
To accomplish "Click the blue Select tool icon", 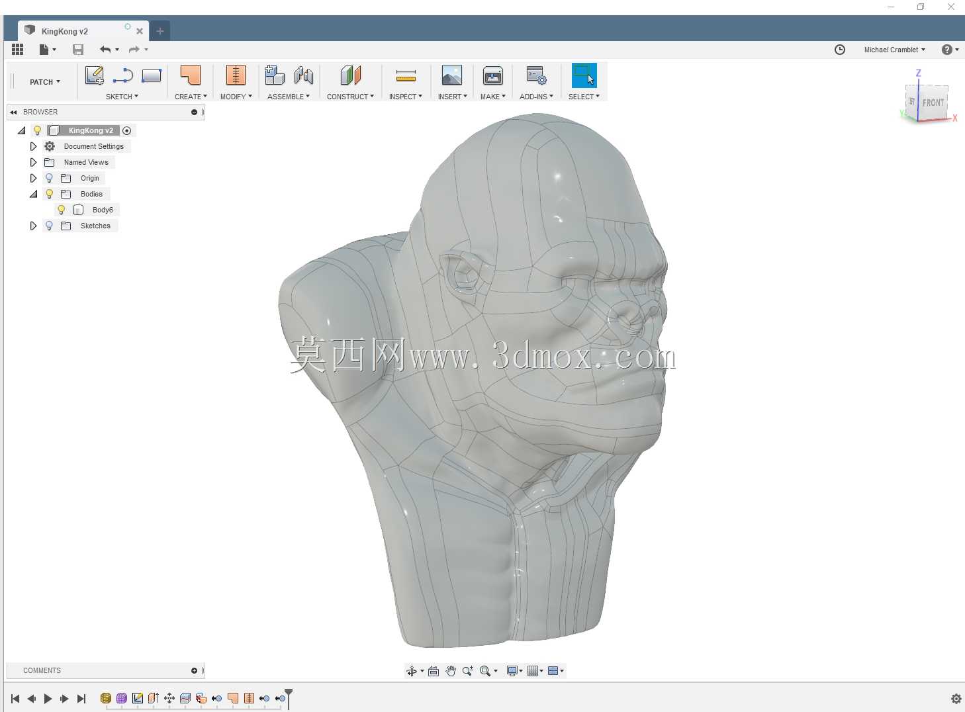I will (584, 75).
